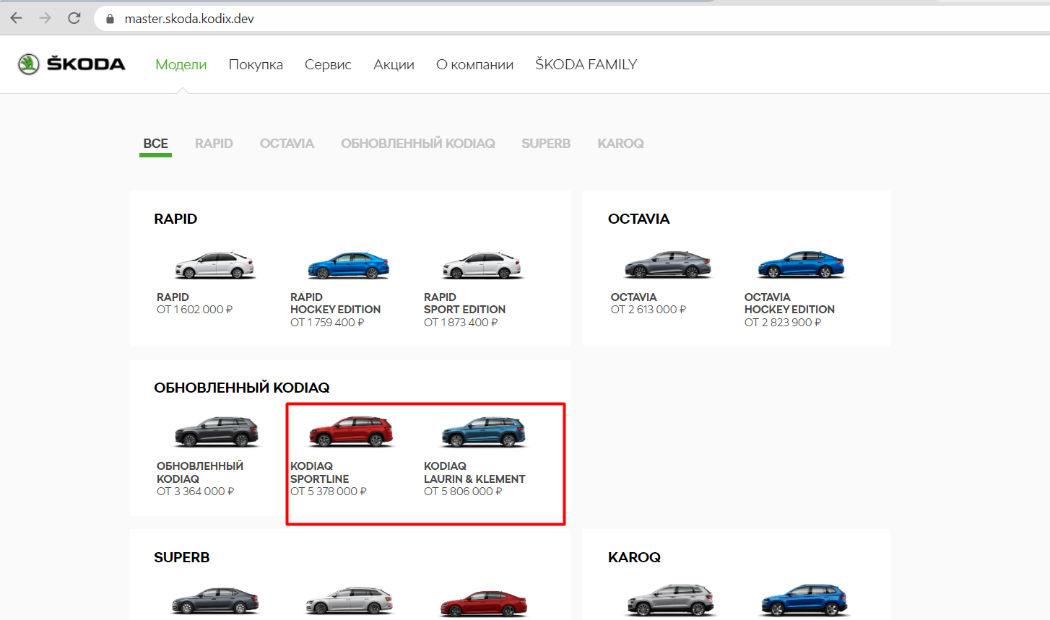Open the RAPID model name link
This screenshot has height=620, width=1050.
coord(173,297)
